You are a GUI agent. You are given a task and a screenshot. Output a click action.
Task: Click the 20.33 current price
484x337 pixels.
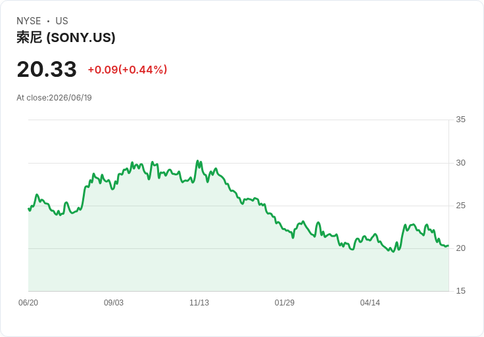coord(47,69)
